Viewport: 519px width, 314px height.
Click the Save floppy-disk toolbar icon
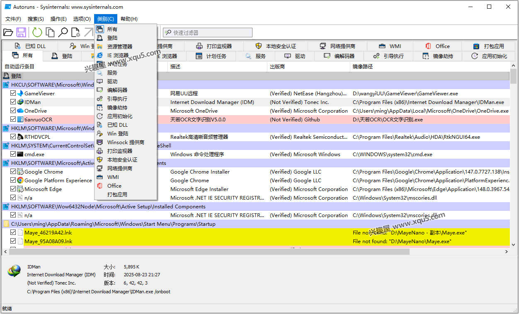tap(22, 32)
